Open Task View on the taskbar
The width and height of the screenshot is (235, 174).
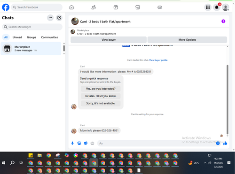pos(21,163)
